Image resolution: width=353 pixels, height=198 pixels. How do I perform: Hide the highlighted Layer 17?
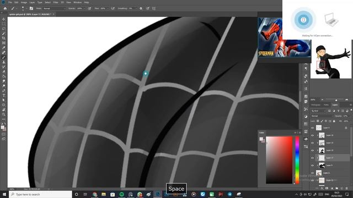[312, 158]
